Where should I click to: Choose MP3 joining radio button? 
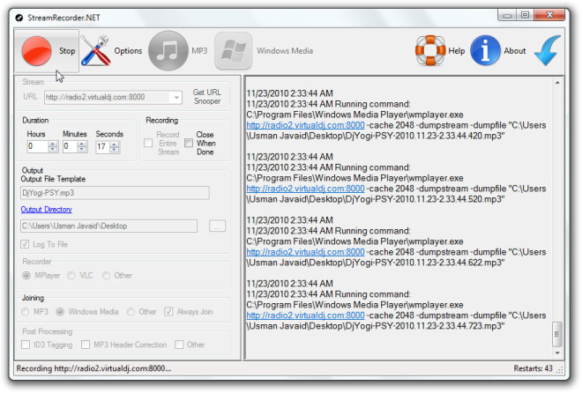click(x=26, y=312)
